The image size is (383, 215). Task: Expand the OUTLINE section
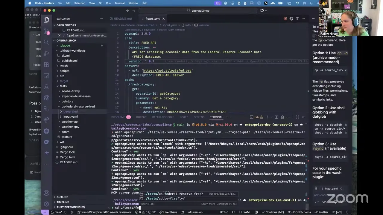coord(62,197)
